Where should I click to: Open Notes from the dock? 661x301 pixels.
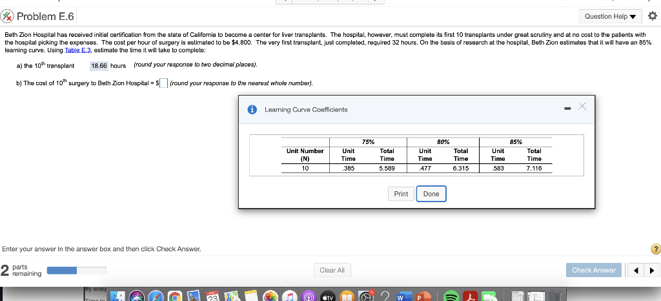[251, 296]
